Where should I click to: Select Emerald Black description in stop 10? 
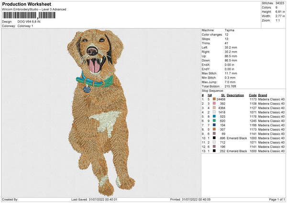pos(236,138)
